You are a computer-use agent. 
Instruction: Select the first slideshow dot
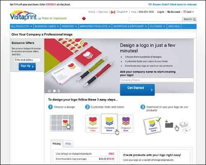49,91
